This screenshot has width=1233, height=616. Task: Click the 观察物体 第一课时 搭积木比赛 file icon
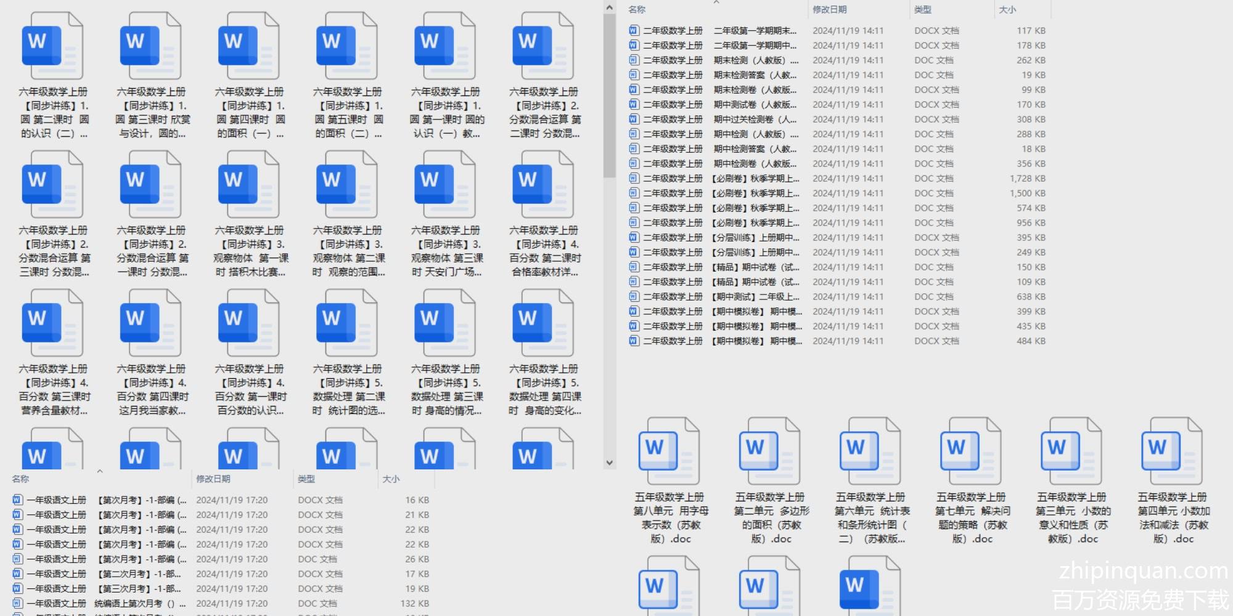point(248,185)
